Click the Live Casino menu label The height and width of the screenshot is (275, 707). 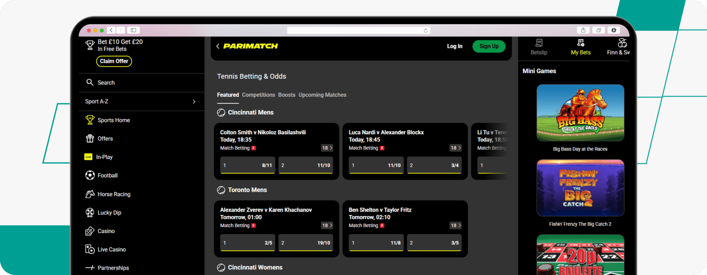[x=112, y=250]
